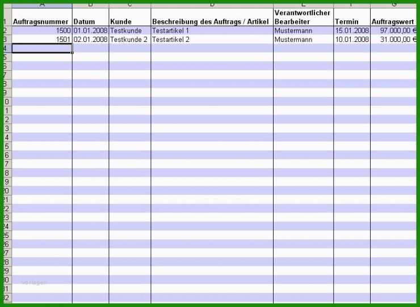Click the active empty cell A4

pos(42,48)
